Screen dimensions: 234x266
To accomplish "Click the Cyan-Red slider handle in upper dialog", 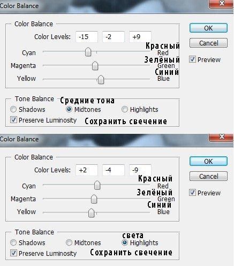I will click(x=88, y=52).
